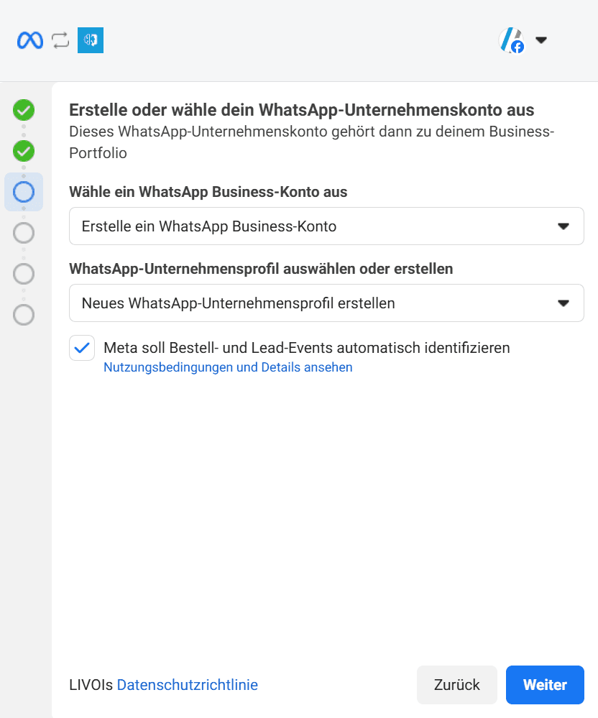Open the blue app icon next to arrows
The height and width of the screenshot is (718, 598).
90,40
